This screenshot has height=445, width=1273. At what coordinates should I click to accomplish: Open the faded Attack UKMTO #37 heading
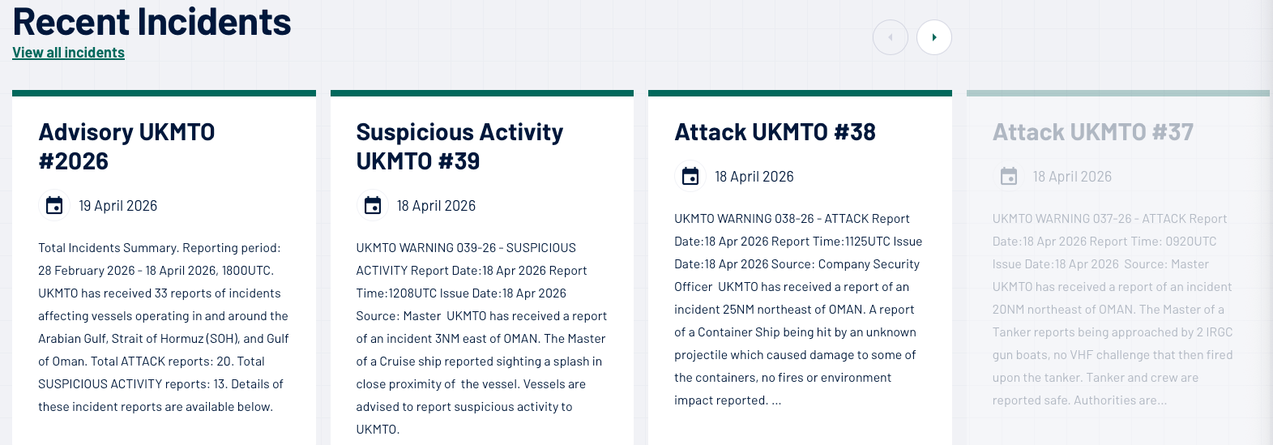point(1093,132)
